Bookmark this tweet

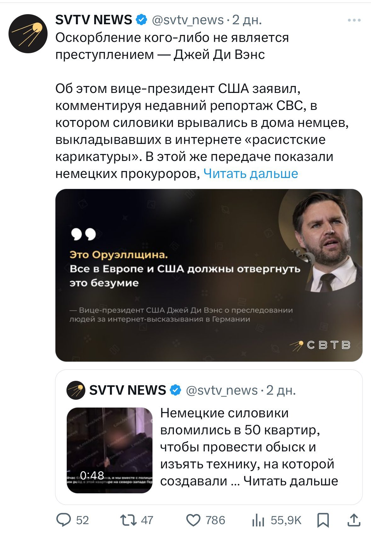pyautogui.click(x=323, y=520)
